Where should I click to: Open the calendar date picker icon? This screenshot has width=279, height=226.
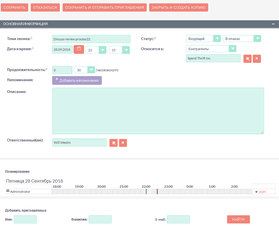79,49
